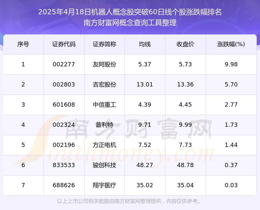Select stock code 002277
Image resolution: width=260 pixels, height=210 pixels.
point(64,64)
